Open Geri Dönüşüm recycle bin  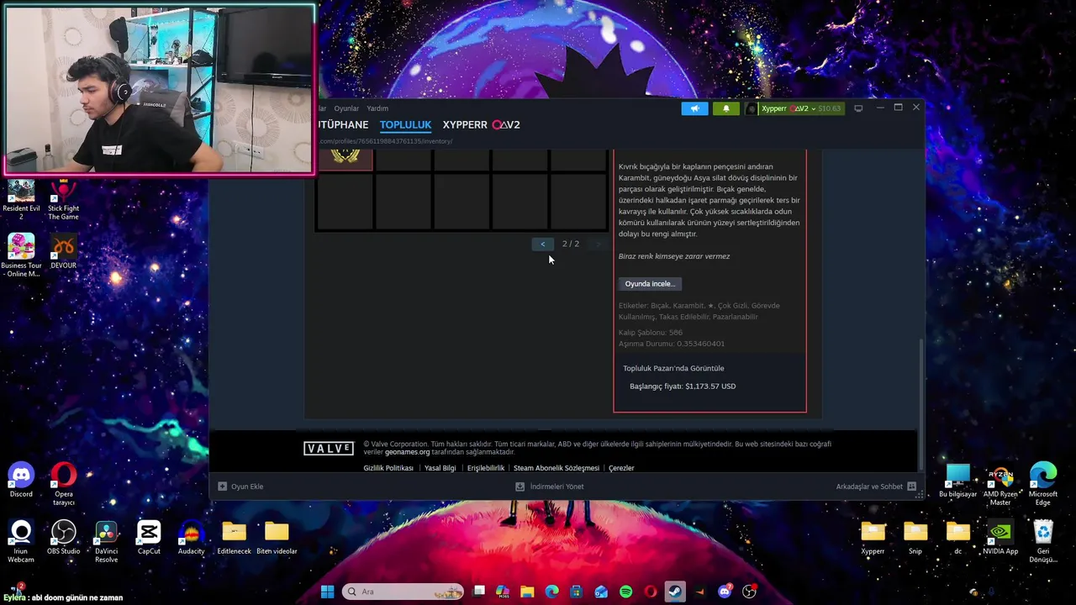1043,542
